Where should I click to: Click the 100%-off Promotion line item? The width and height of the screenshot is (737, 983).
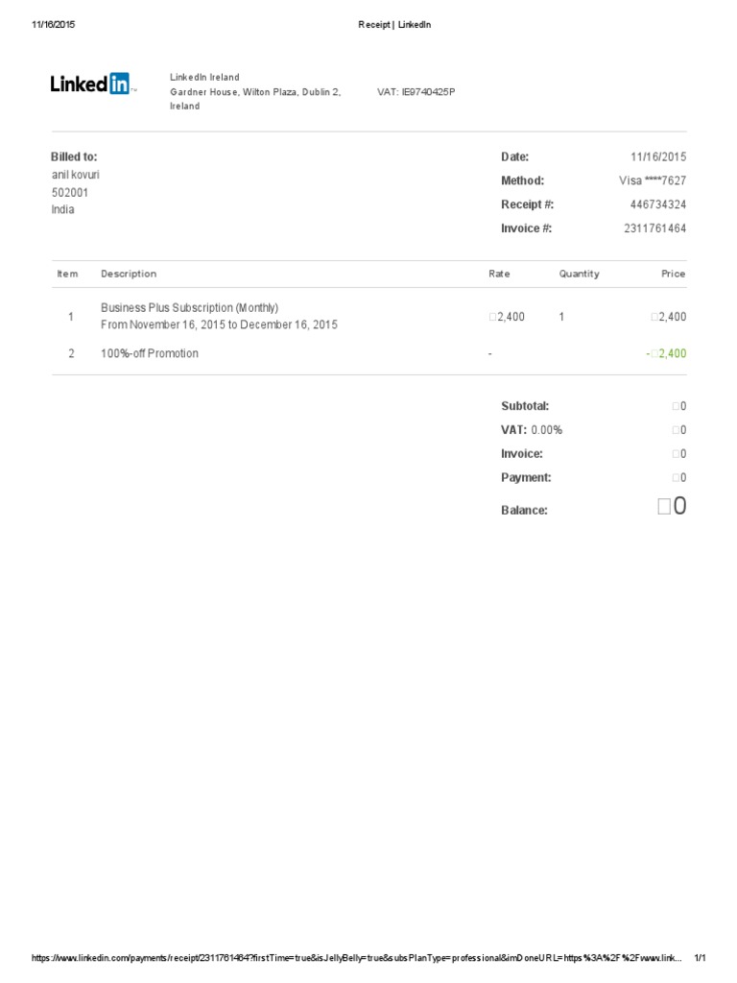click(x=150, y=353)
